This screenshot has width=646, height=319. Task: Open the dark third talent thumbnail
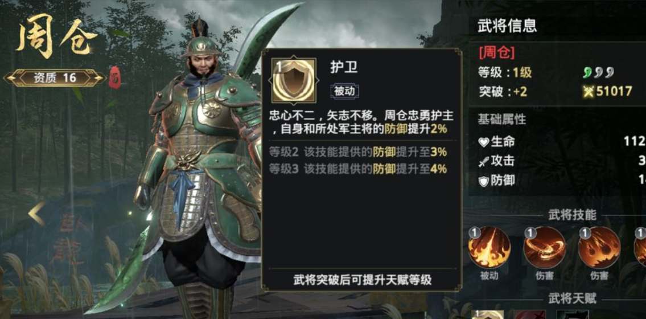(572, 314)
